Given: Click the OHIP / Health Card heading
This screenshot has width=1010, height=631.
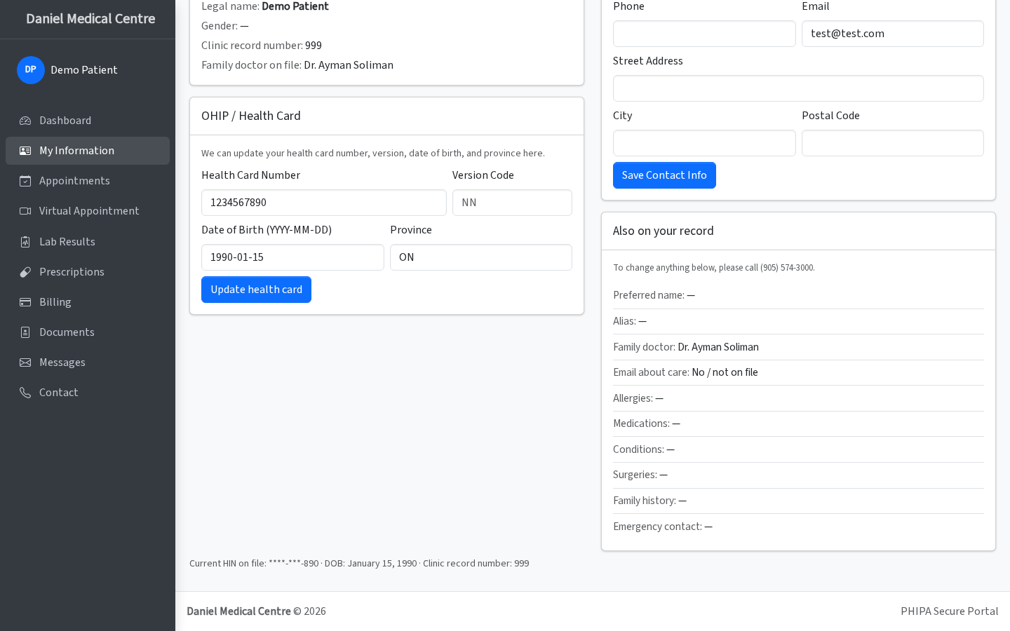Looking at the screenshot, I should tap(251, 116).
